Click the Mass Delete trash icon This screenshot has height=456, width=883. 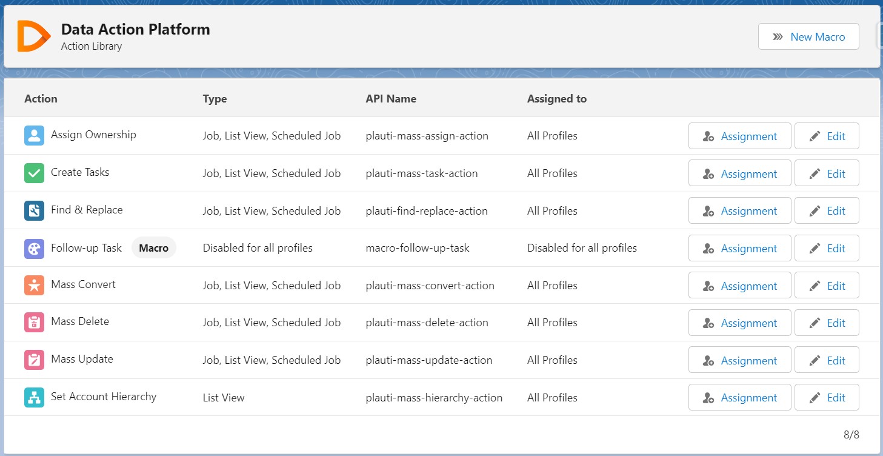coord(34,323)
